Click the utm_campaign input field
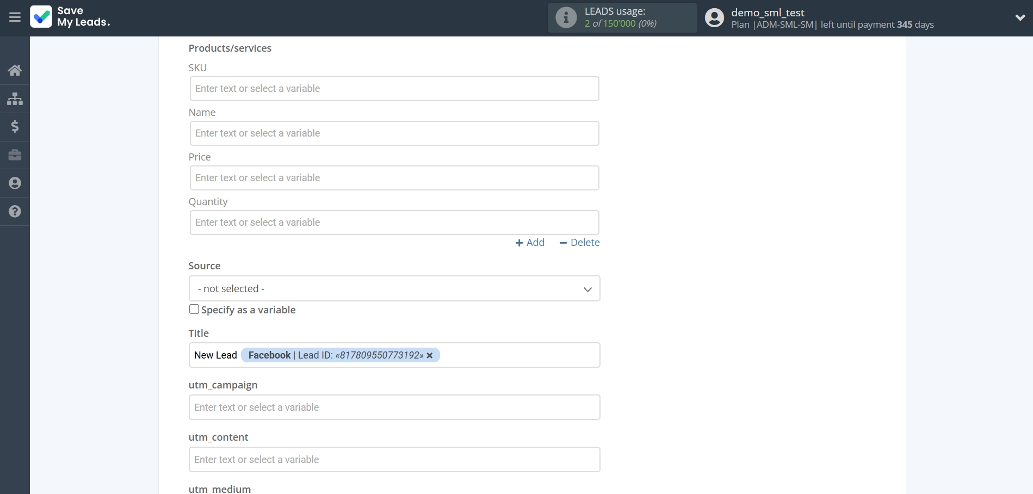 pyautogui.click(x=394, y=407)
